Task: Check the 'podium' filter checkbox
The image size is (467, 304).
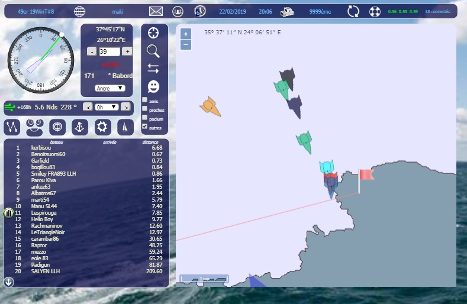Action: pyautogui.click(x=146, y=118)
